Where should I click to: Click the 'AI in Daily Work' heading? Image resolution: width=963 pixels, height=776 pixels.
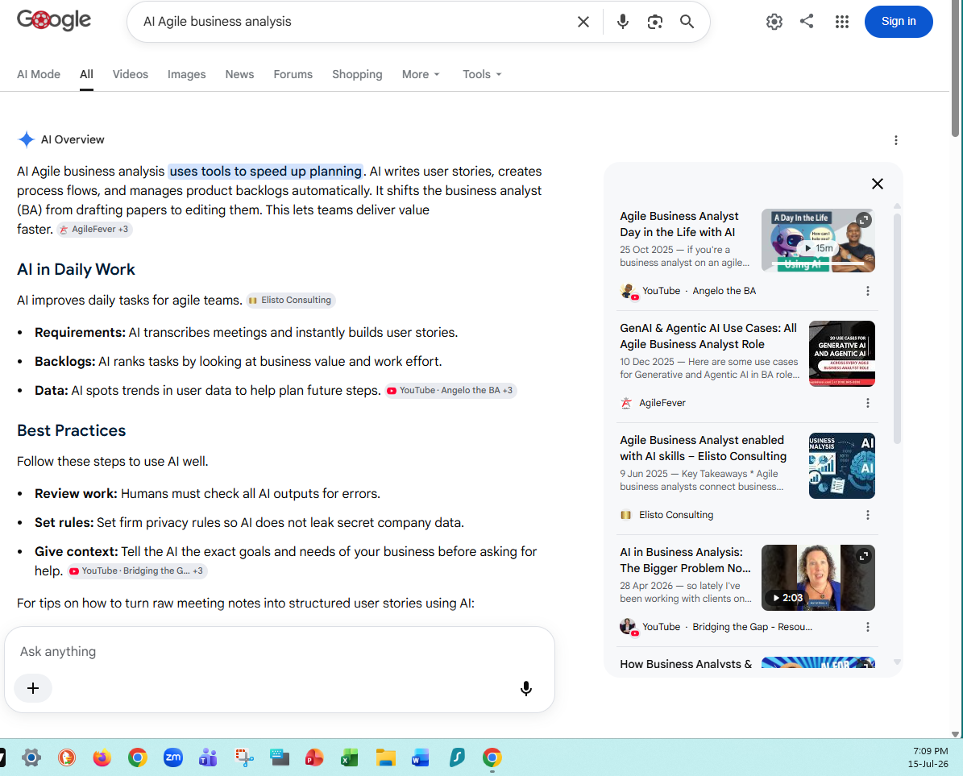[x=77, y=269]
